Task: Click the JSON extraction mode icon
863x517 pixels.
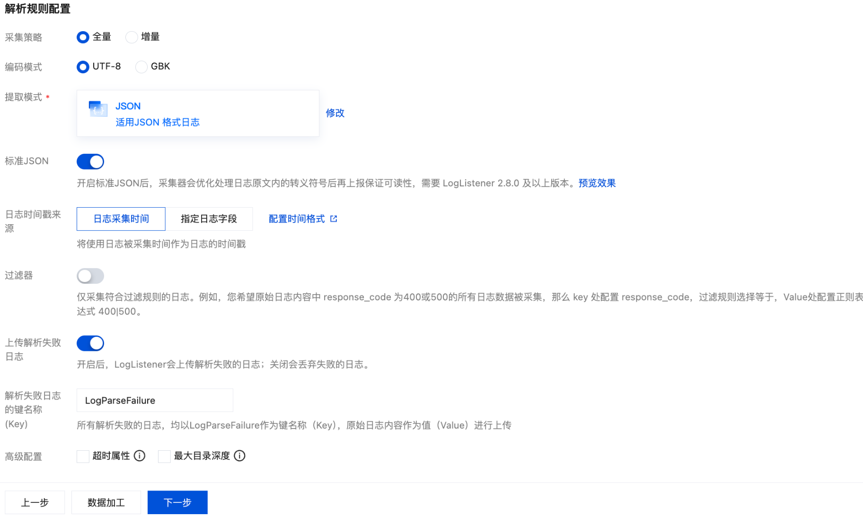Action: [x=98, y=109]
